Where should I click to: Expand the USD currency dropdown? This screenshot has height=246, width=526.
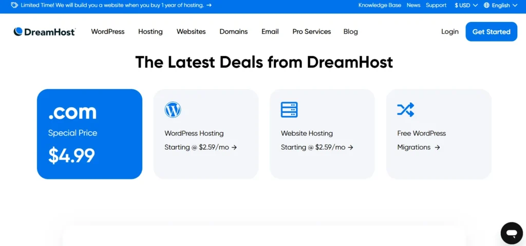click(x=466, y=5)
